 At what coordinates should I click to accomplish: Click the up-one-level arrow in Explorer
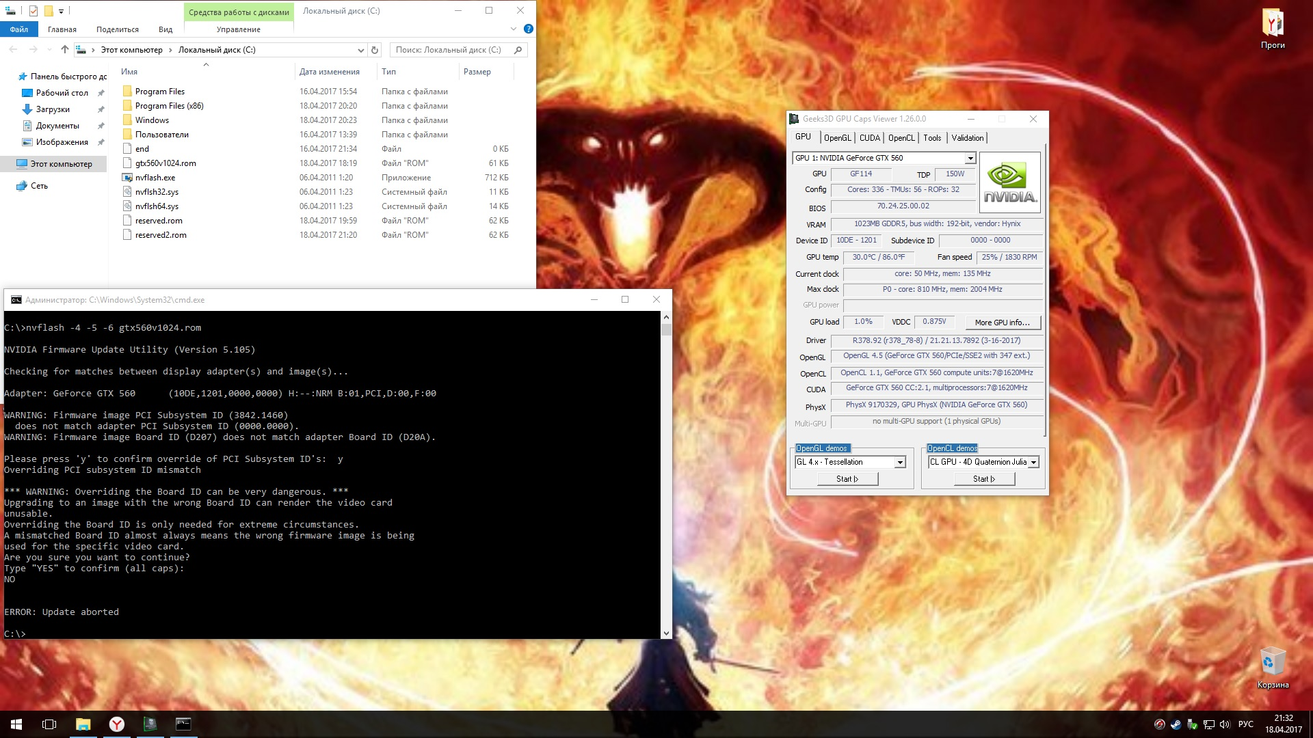[x=65, y=50]
